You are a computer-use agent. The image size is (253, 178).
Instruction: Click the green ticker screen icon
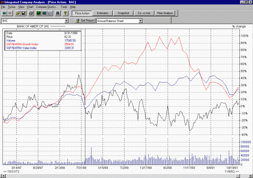point(38,13)
